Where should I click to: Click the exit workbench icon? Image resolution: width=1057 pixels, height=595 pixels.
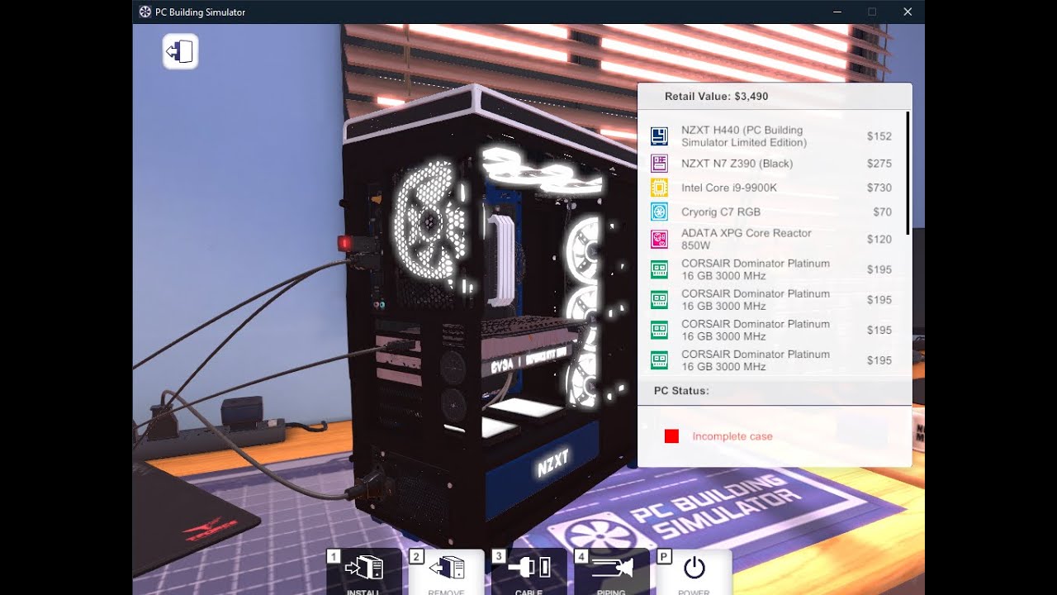point(180,52)
